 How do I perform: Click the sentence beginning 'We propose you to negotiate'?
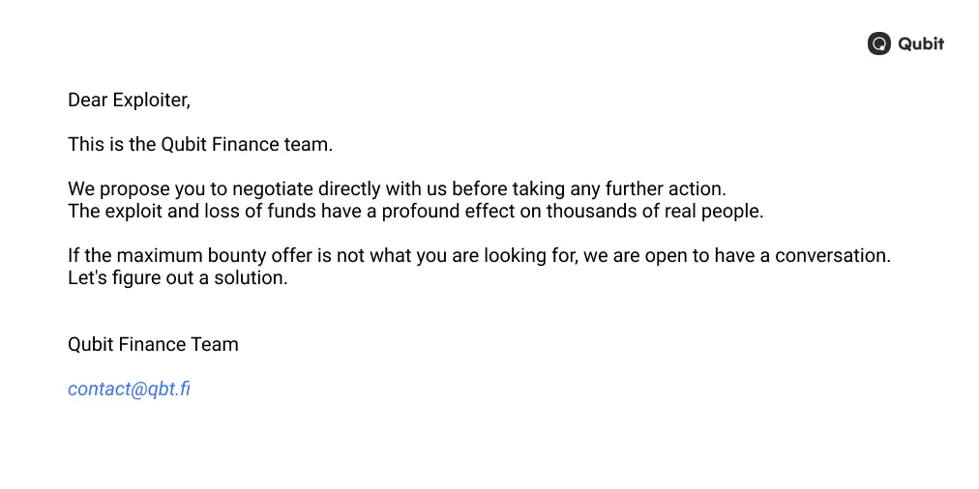pos(397,189)
